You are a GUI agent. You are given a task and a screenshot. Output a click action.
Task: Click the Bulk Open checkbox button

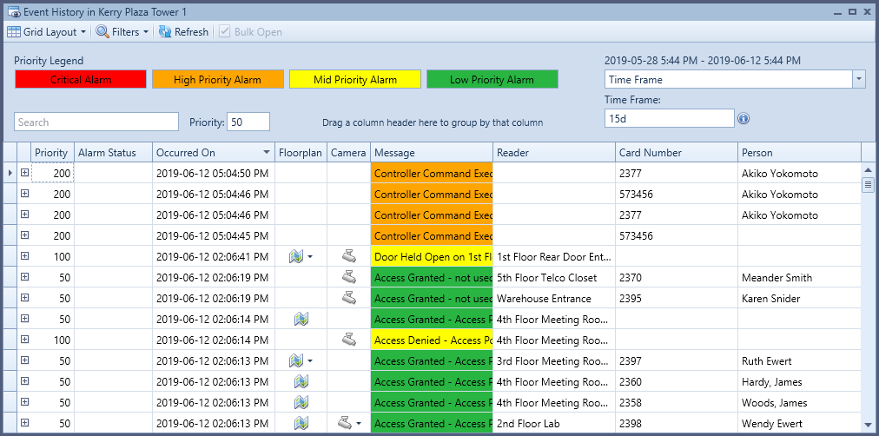[250, 32]
